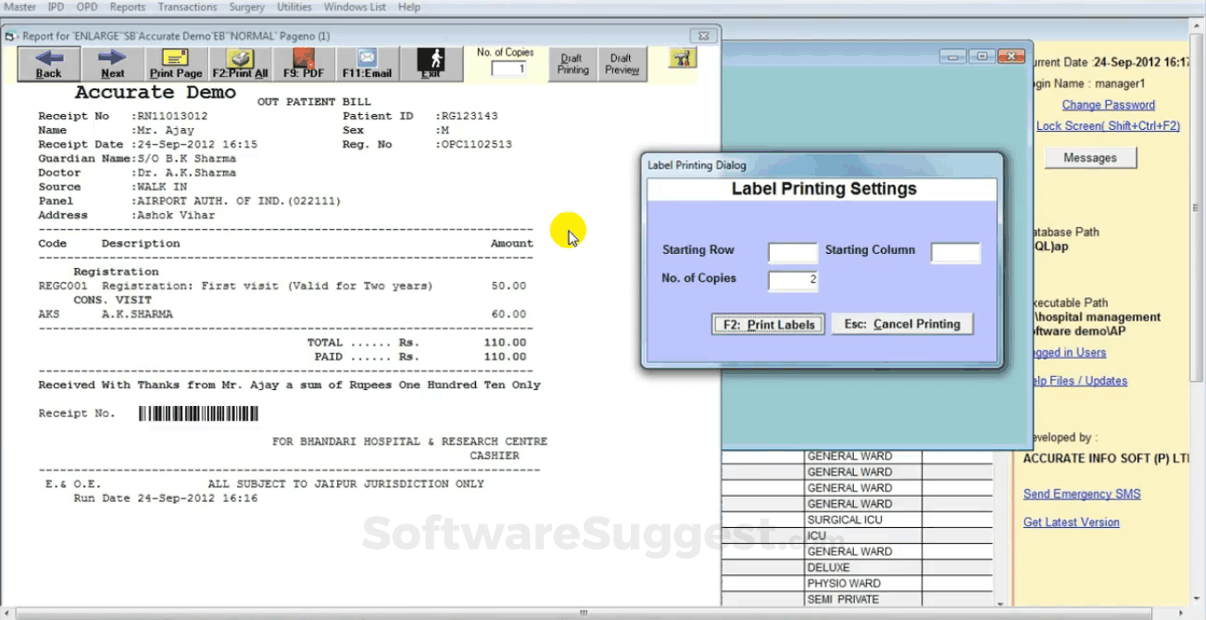The width and height of the screenshot is (1206, 620).
Task: Open the Reports menu
Action: pos(127,6)
